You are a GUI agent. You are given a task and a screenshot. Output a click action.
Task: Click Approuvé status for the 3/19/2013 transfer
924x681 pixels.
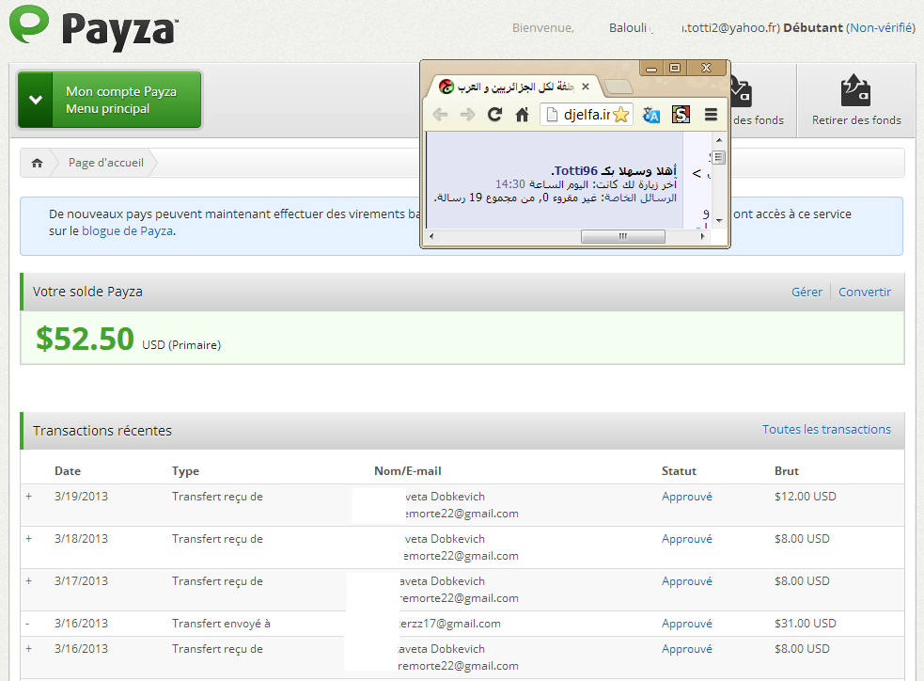686,497
